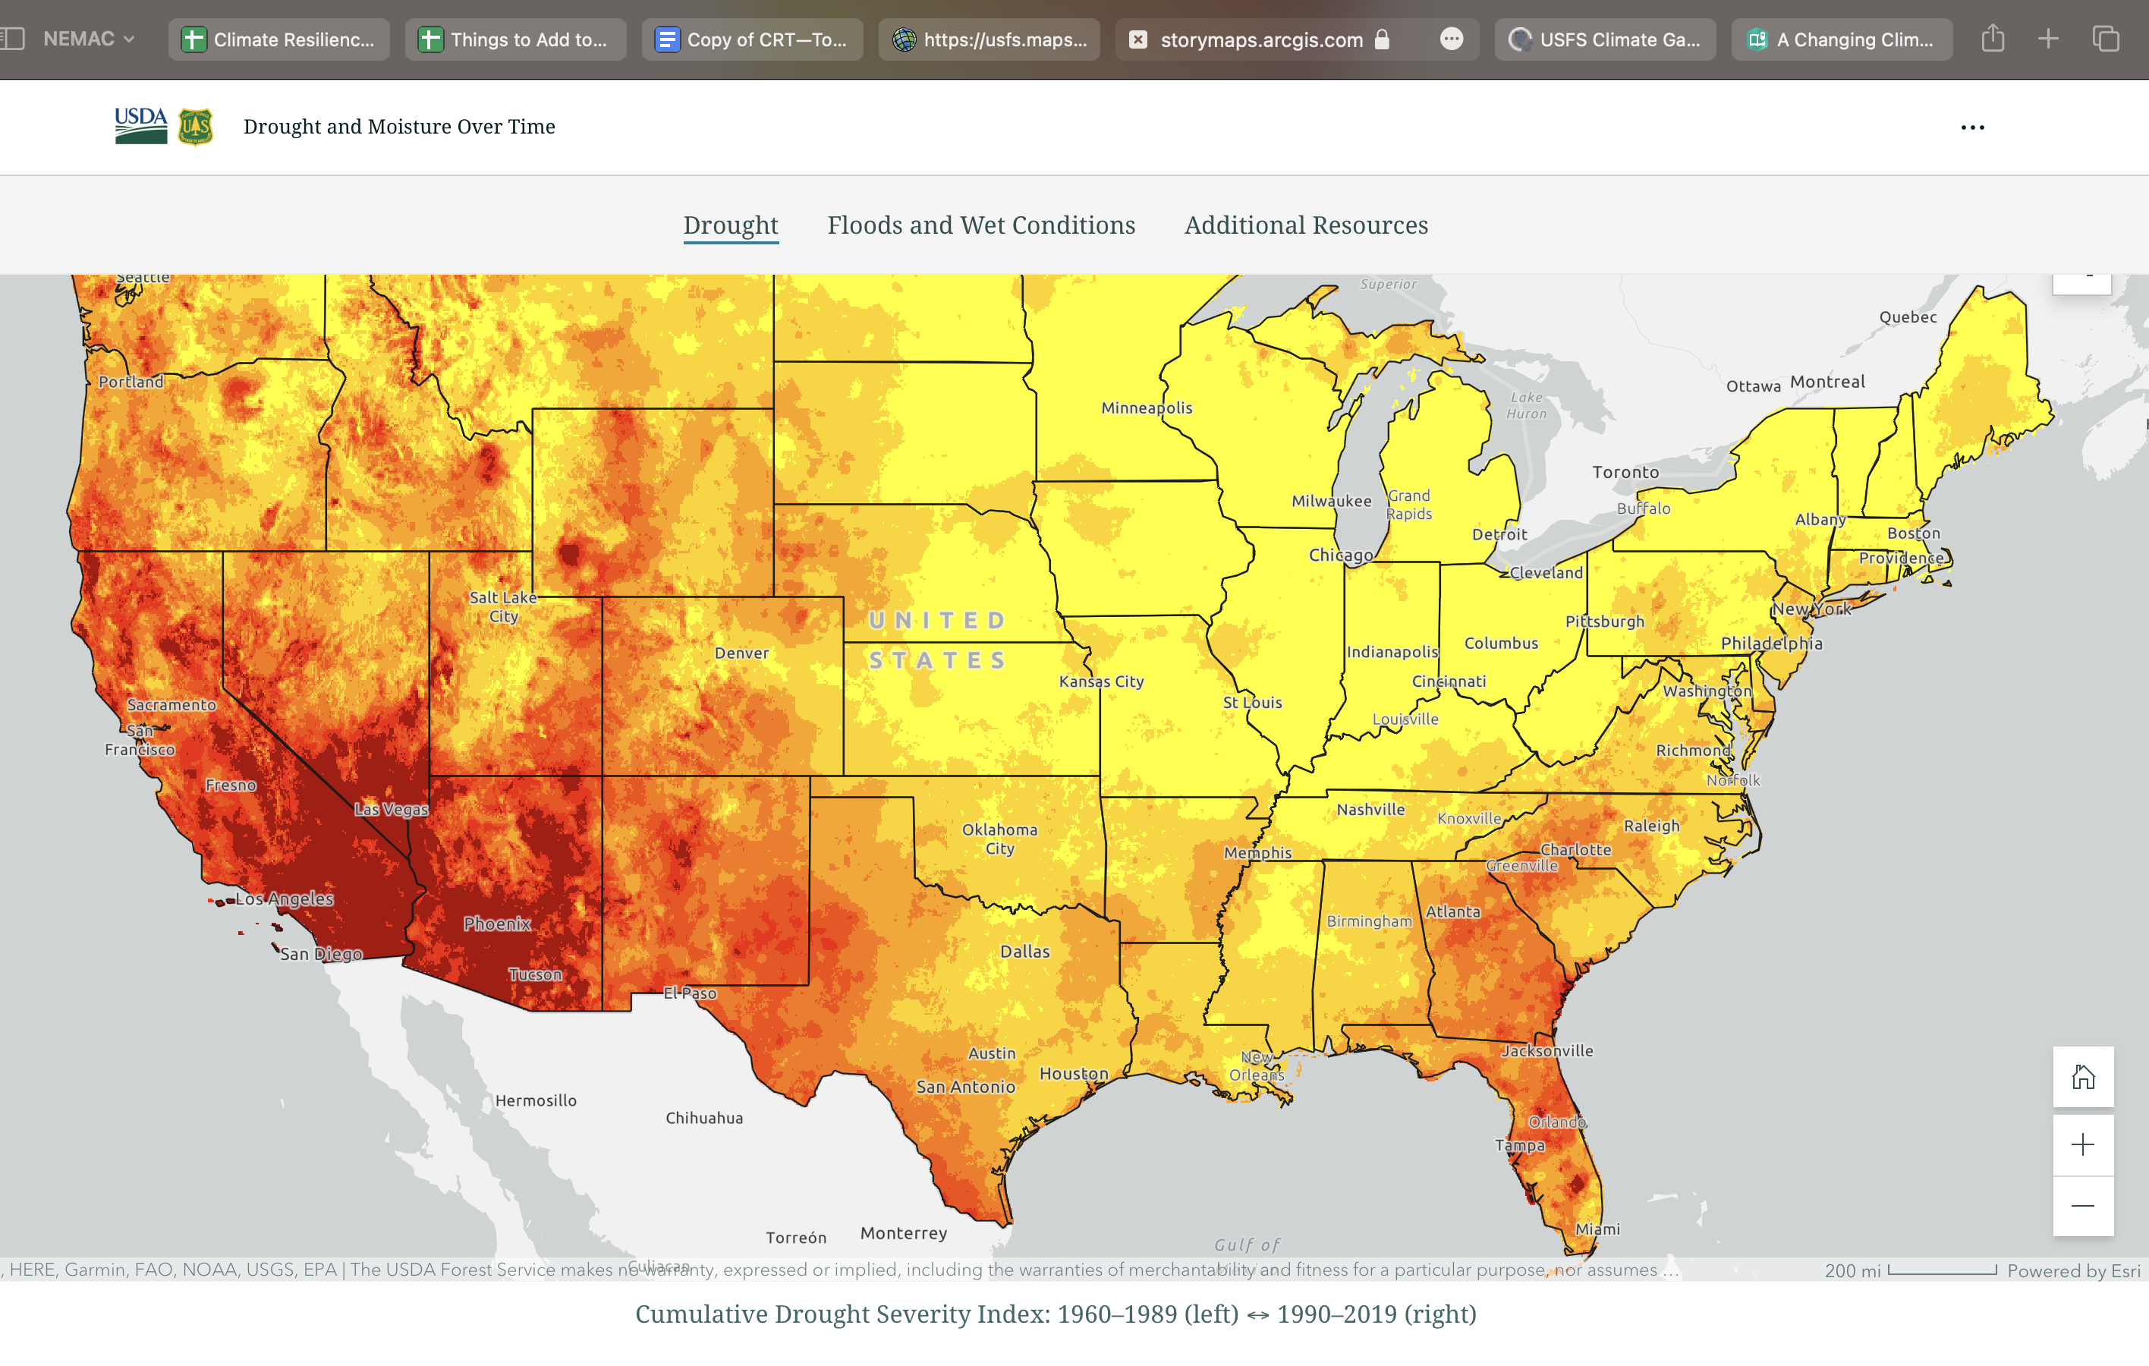The image size is (2149, 1366).
Task: Switch to the USFS Climate Ga... tab
Action: click(1605, 39)
